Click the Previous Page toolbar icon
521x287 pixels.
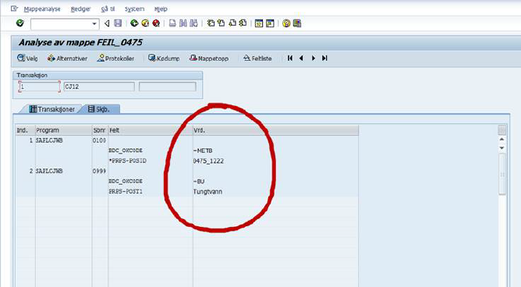(221, 23)
